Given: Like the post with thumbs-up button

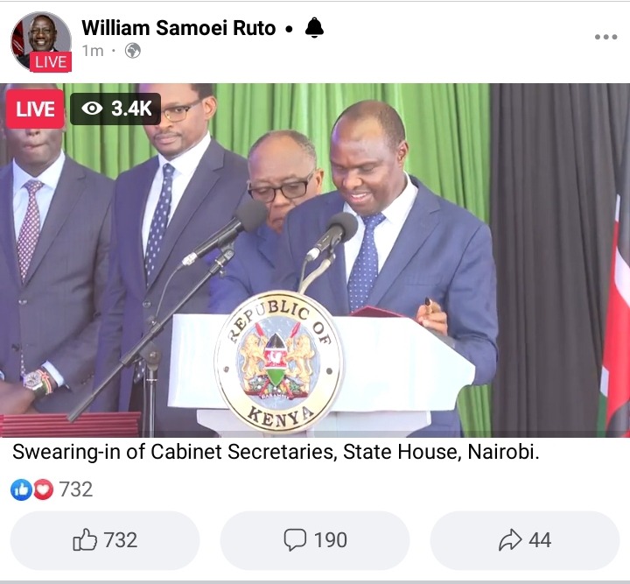Looking at the screenshot, I should [105, 540].
